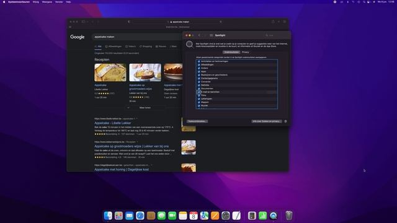Uncheck Documenten category

[198, 89]
